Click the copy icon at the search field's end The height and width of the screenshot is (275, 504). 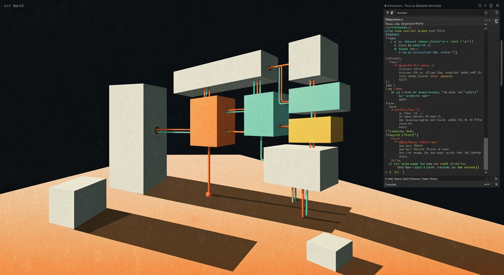coord(487,13)
